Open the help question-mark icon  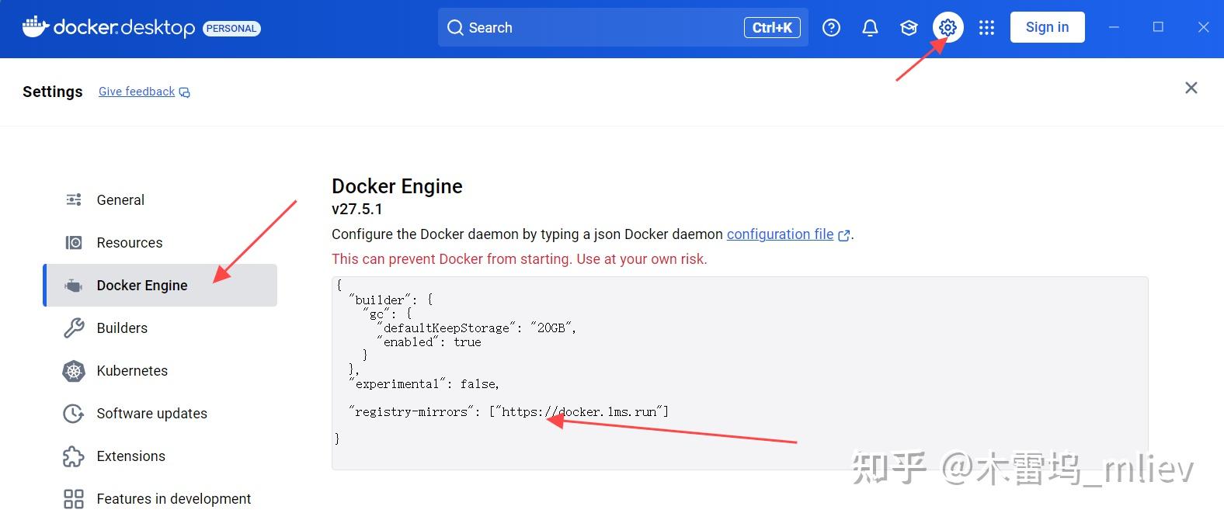pos(831,28)
